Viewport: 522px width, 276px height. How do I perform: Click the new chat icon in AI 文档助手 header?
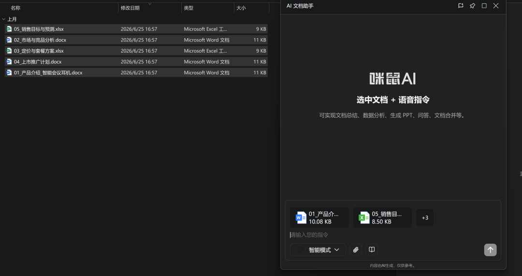coord(461,6)
